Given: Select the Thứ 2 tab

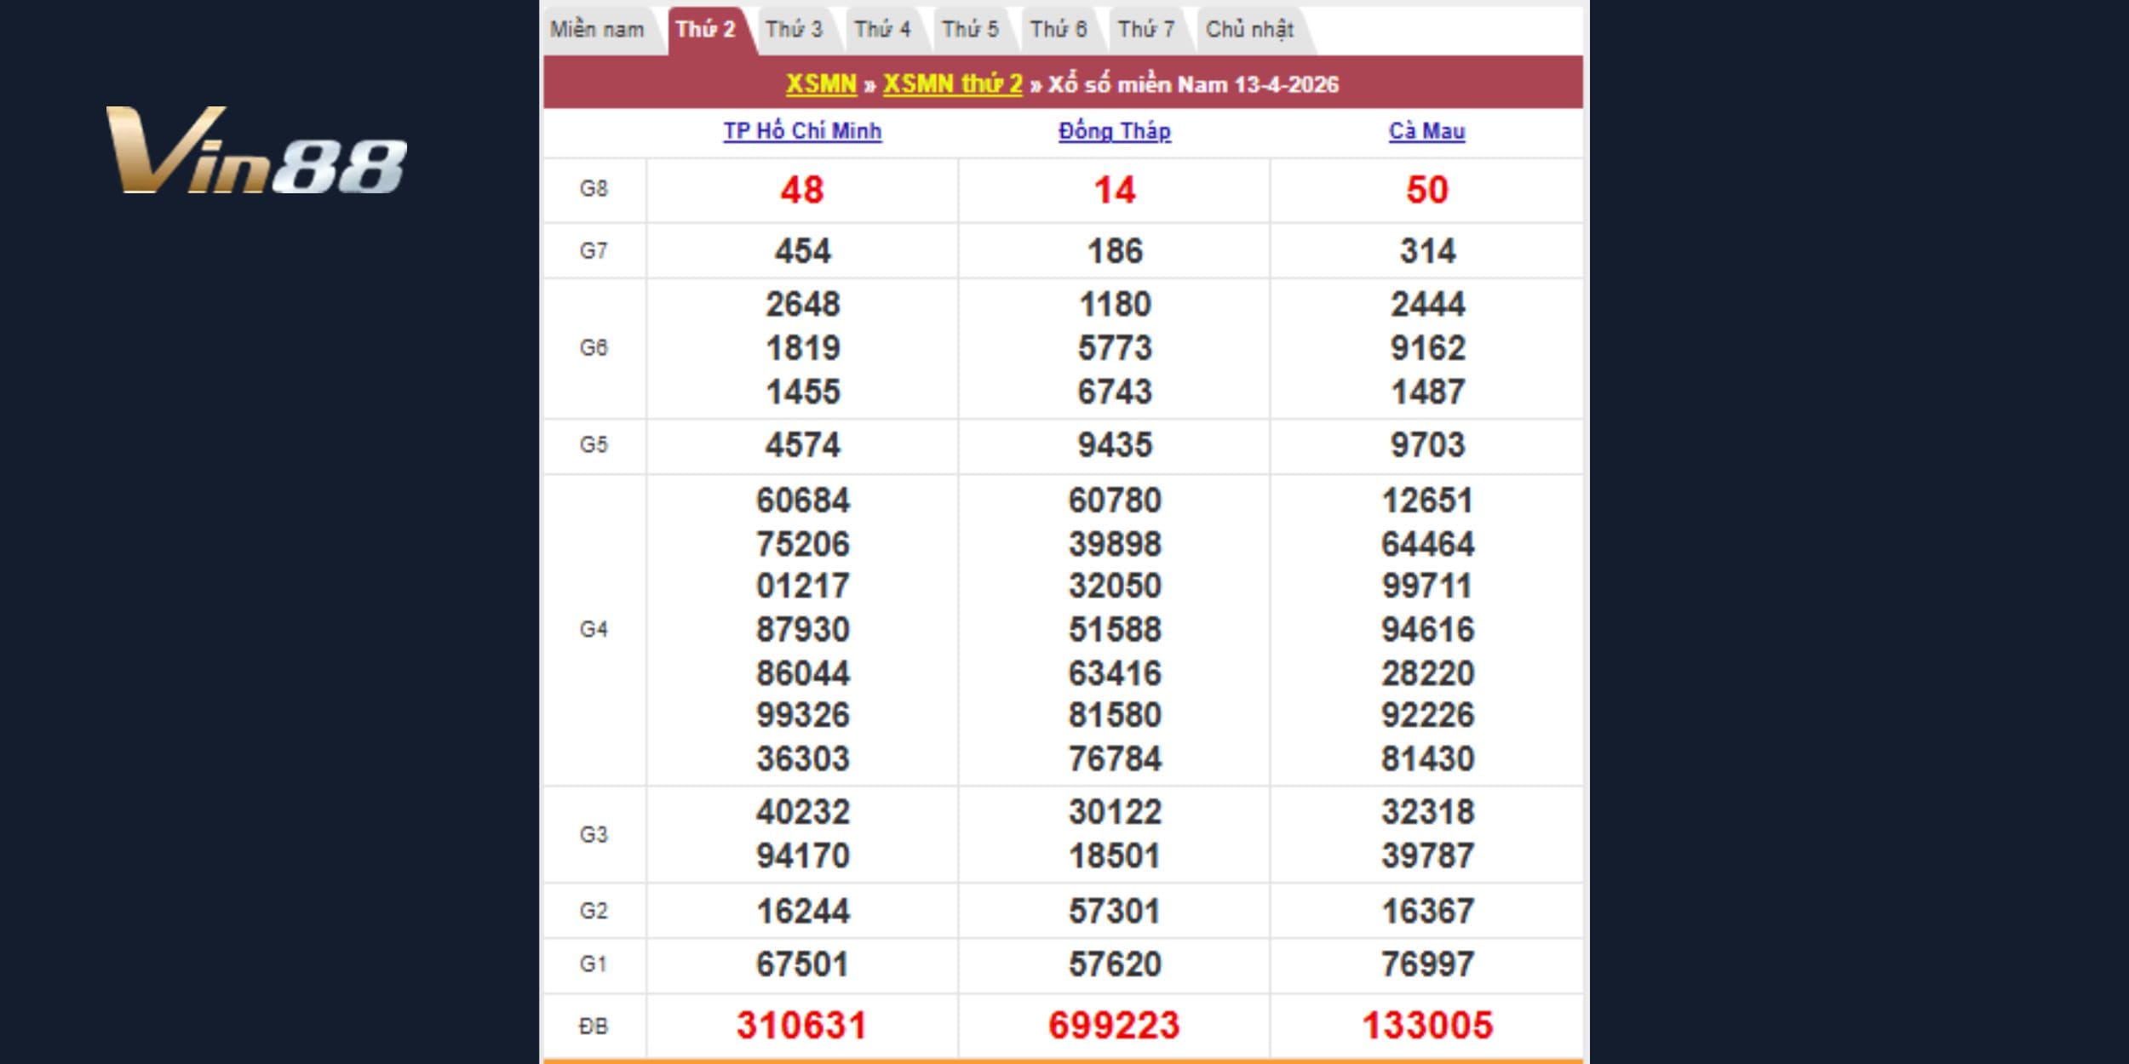Looking at the screenshot, I should point(705,30).
